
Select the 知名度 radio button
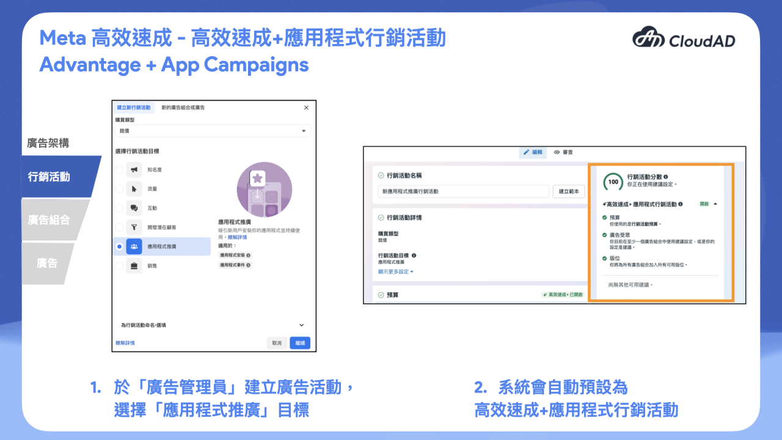point(119,170)
